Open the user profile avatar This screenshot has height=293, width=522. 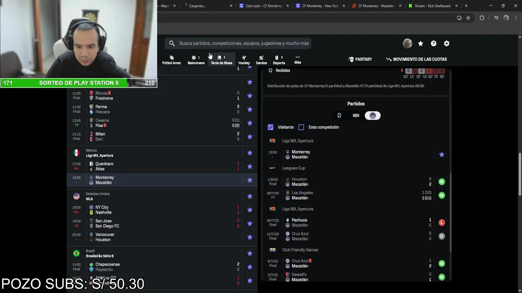pyautogui.click(x=407, y=44)
